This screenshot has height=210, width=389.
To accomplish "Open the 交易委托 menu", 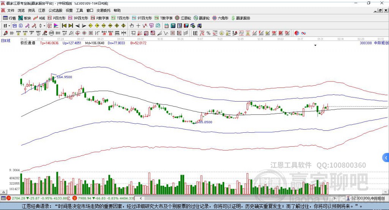I will [x=103, y=10].
